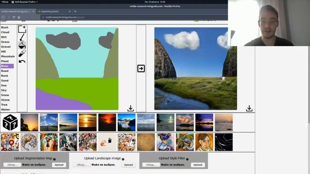
Task: Open the Firefox app menu in top bar
Action: click(x=25, y=2)
